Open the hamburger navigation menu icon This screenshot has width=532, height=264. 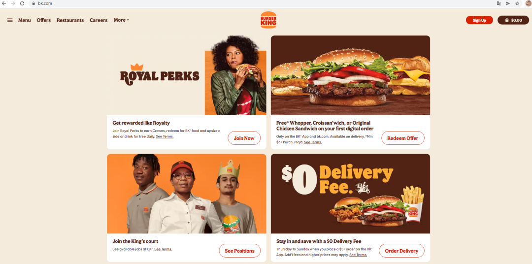point(10,20)
